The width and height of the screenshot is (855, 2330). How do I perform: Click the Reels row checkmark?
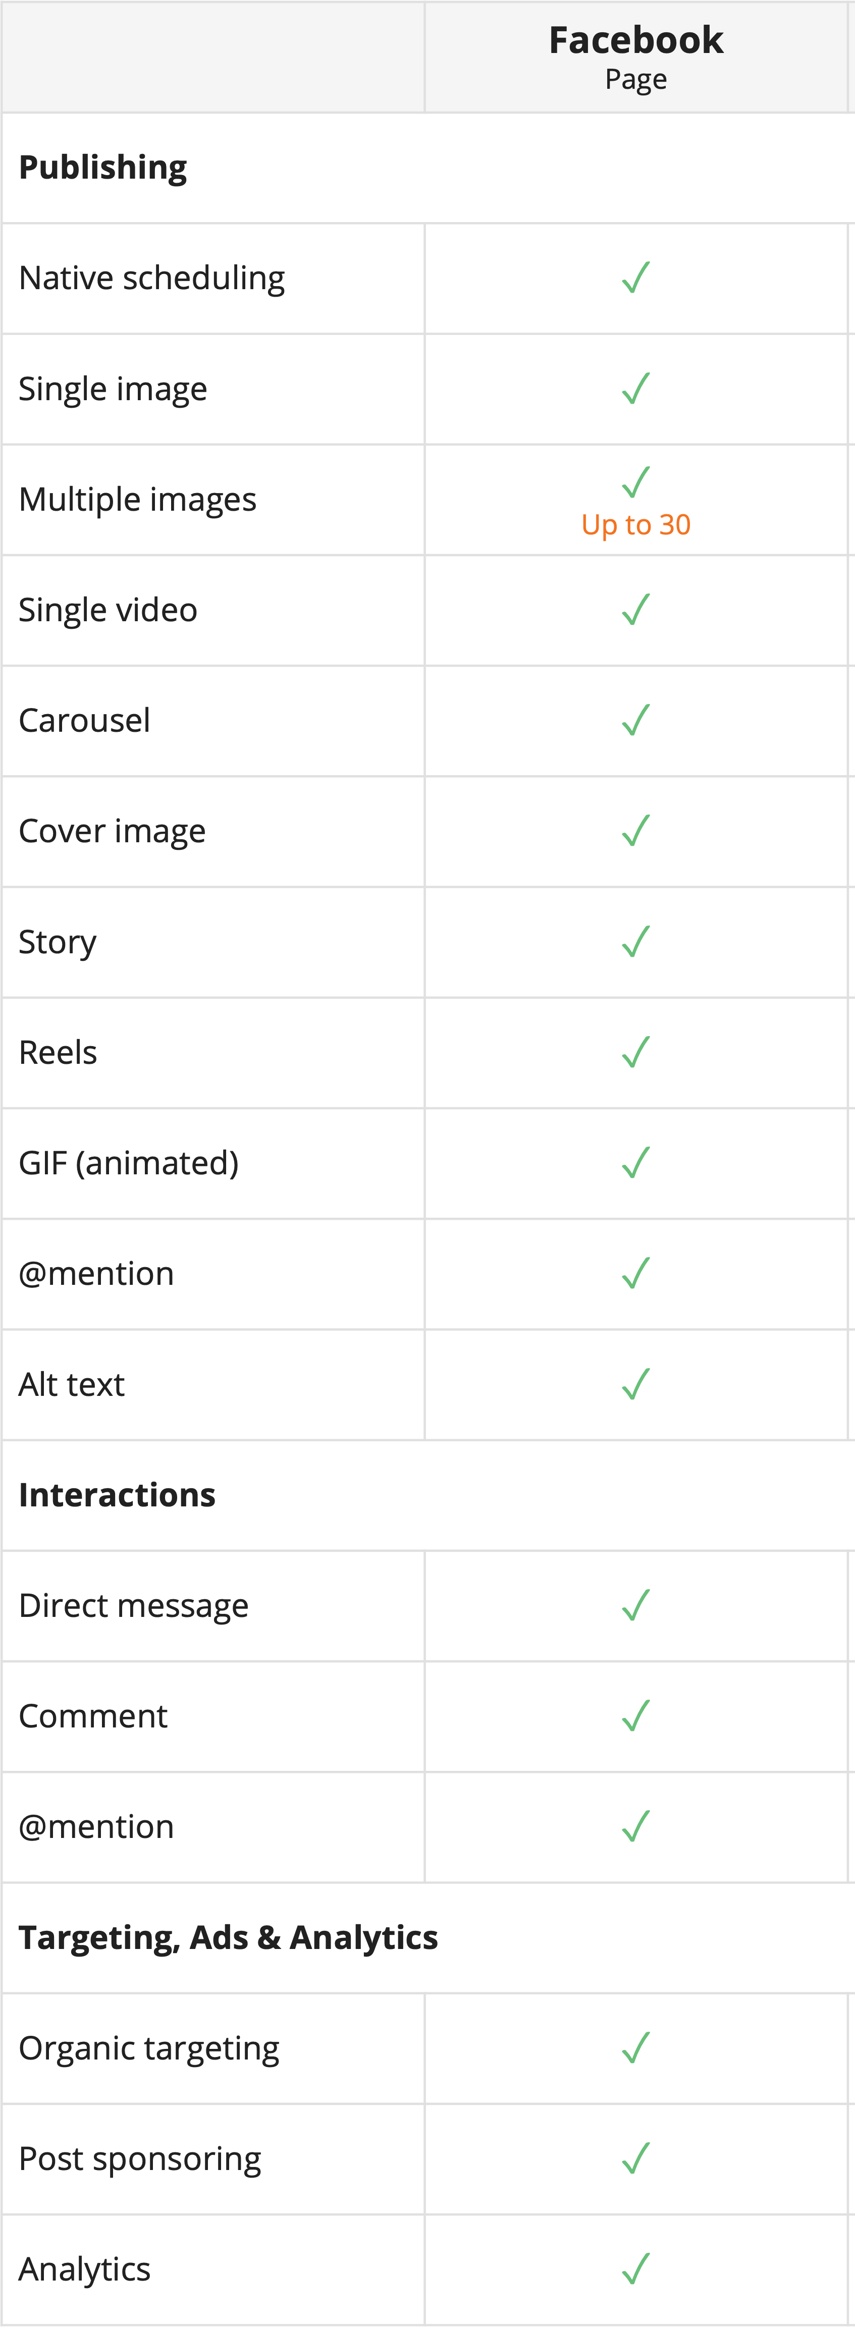click(x=636, y=1052)
